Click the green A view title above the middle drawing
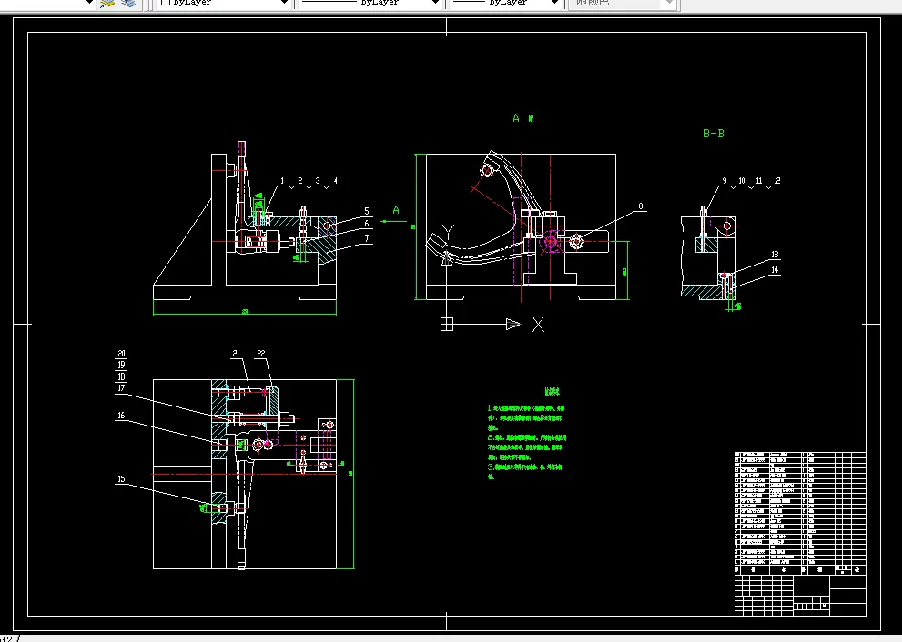 (x=523, y=118)
